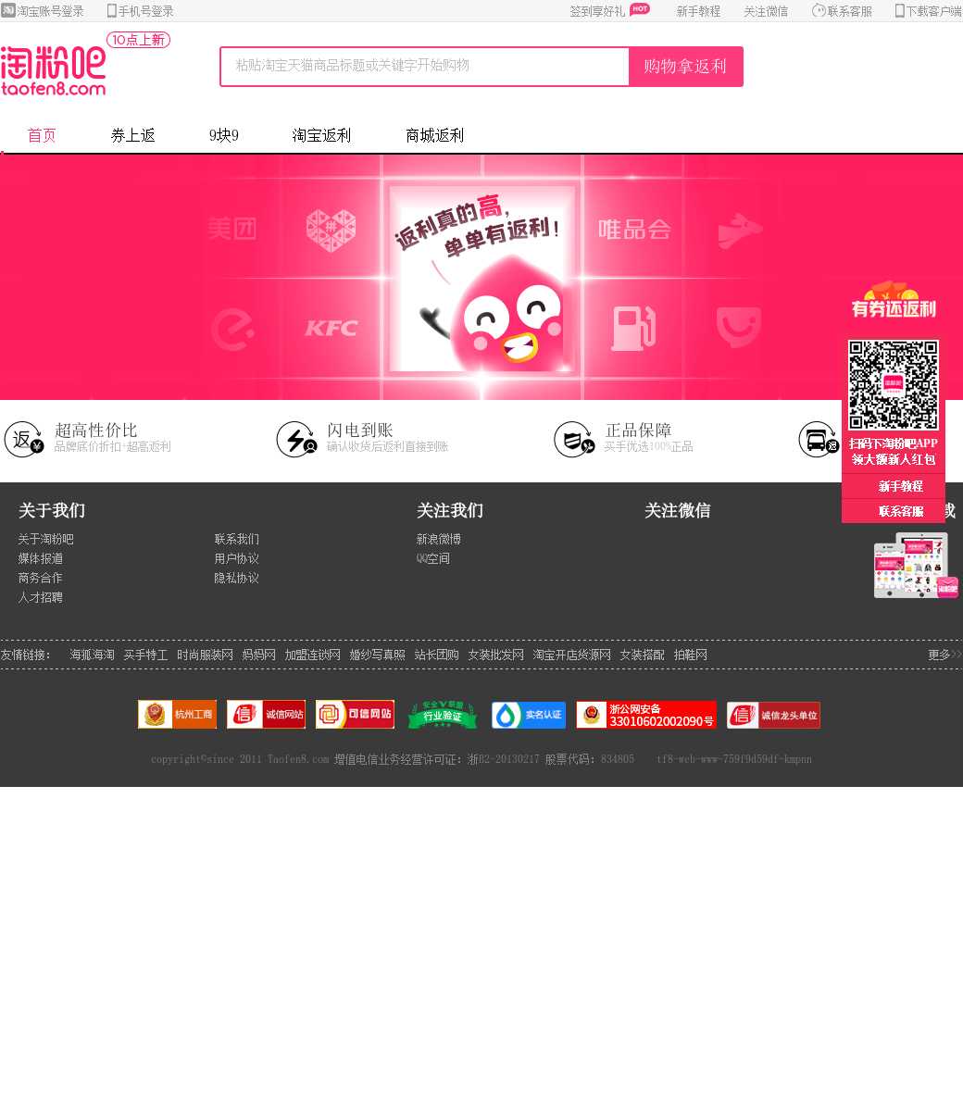This screenshot has width=963, height=1111.
Task: Open 新浪微博 link
Action: [x=438, y=539]
